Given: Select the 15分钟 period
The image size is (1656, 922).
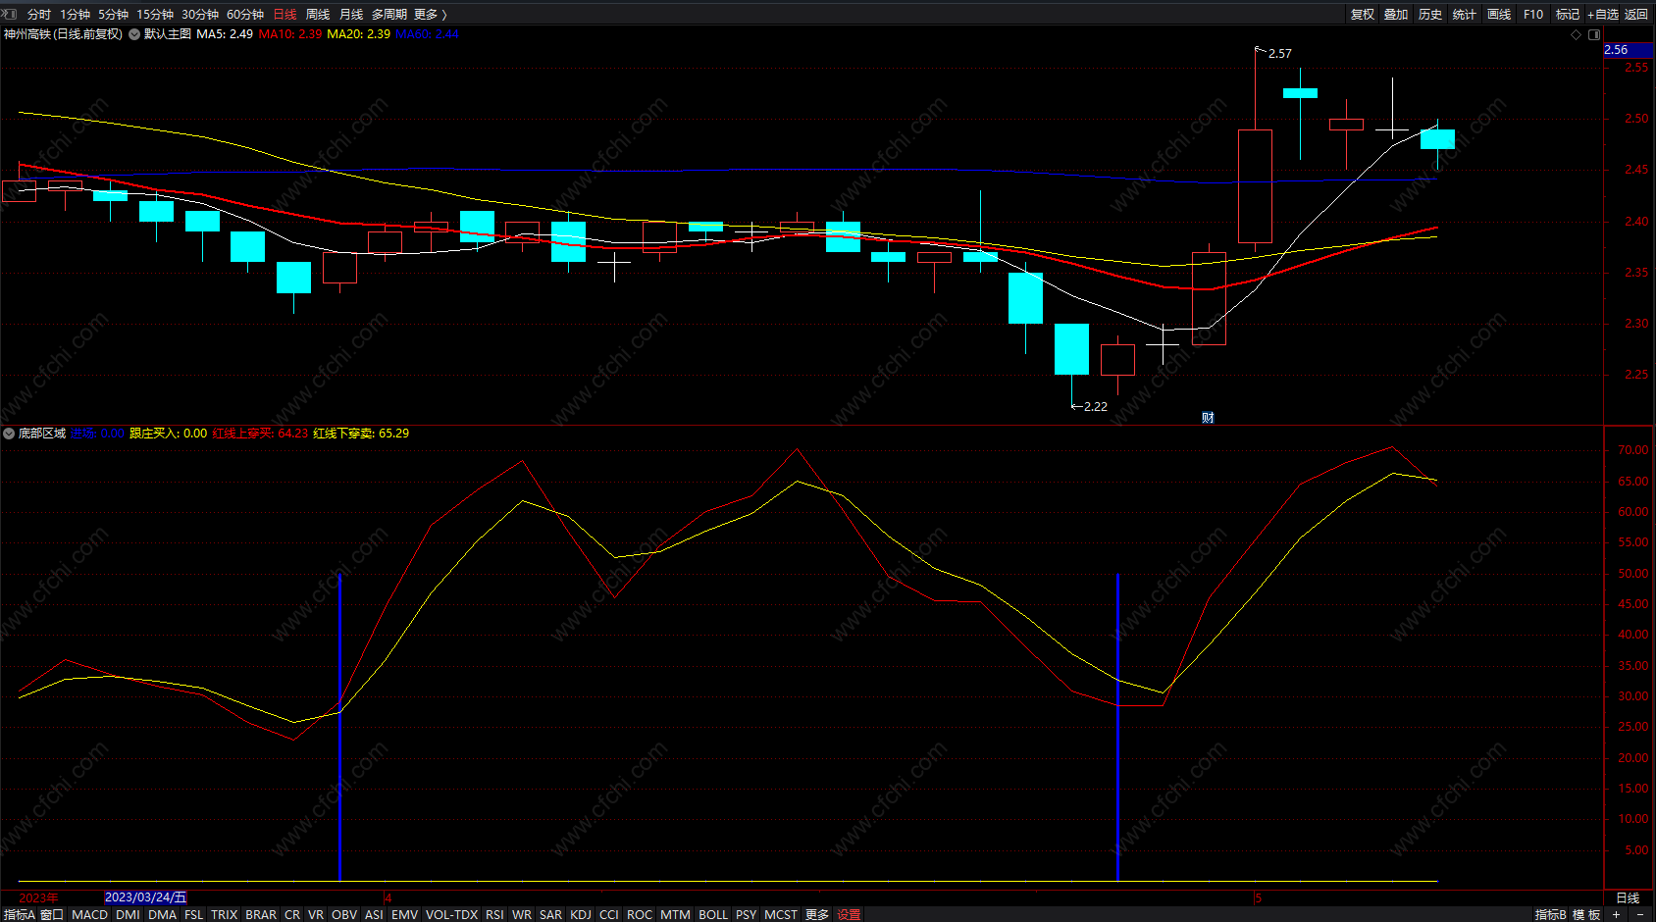Looking at the screenshot, I should pyautogui.click(x=155, y=14).
